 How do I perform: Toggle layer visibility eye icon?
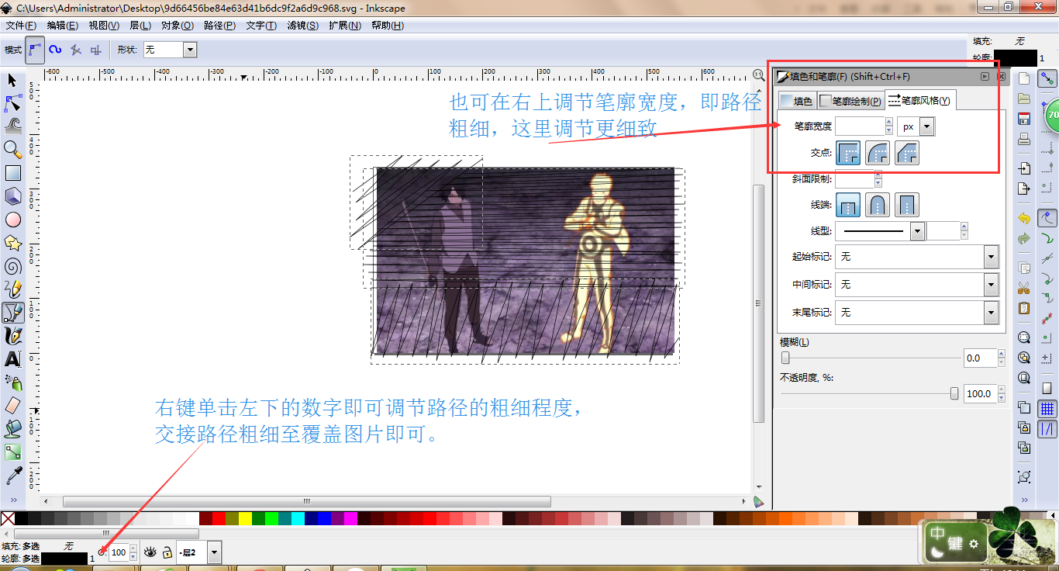(150, 552)
